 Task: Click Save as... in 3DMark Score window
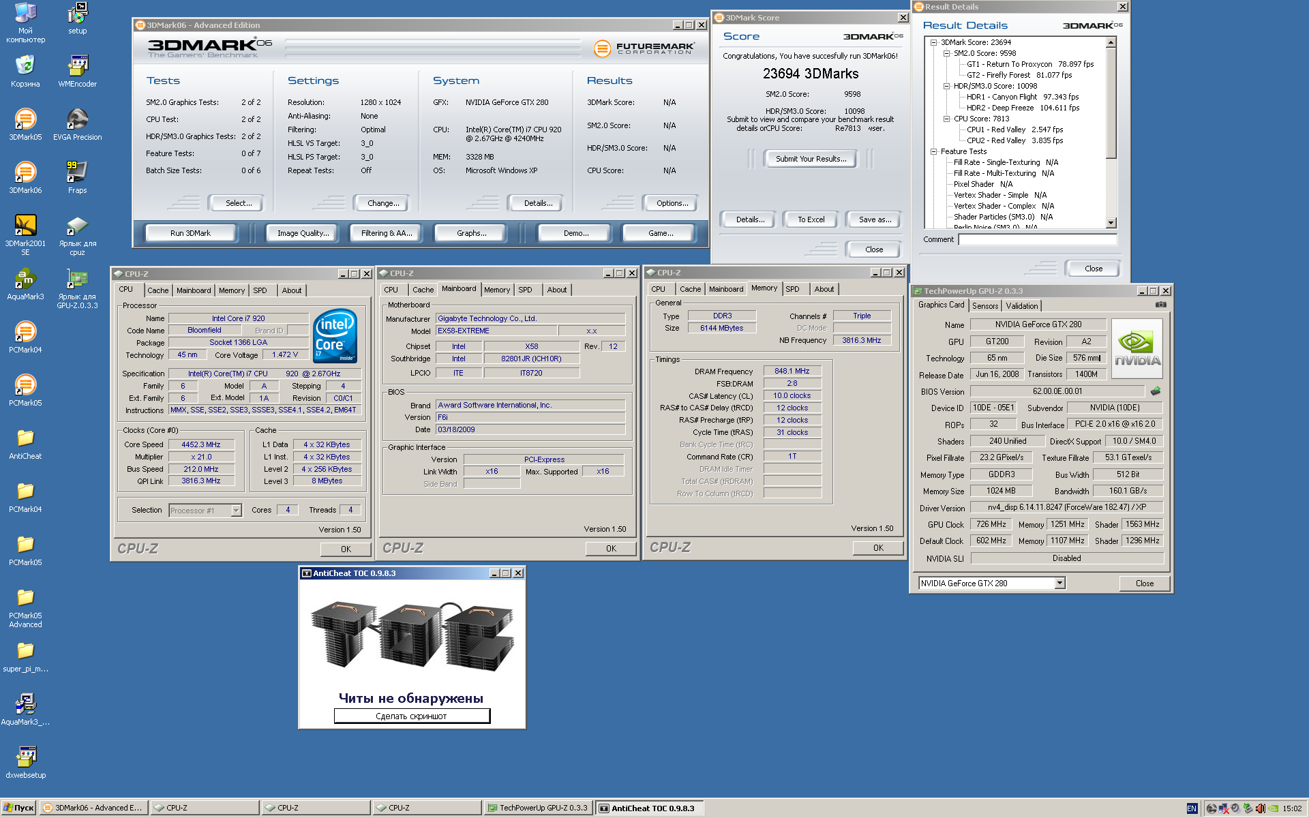pyautogui.click(x=875, y=219)
